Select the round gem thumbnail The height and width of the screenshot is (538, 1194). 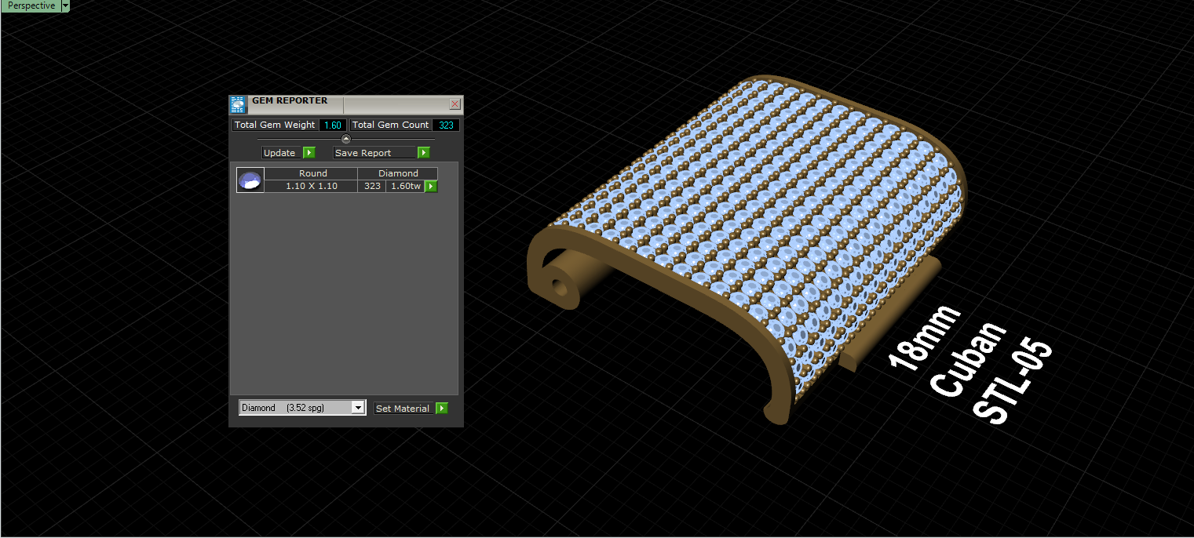pyautogui.click(x=250, y=180)
